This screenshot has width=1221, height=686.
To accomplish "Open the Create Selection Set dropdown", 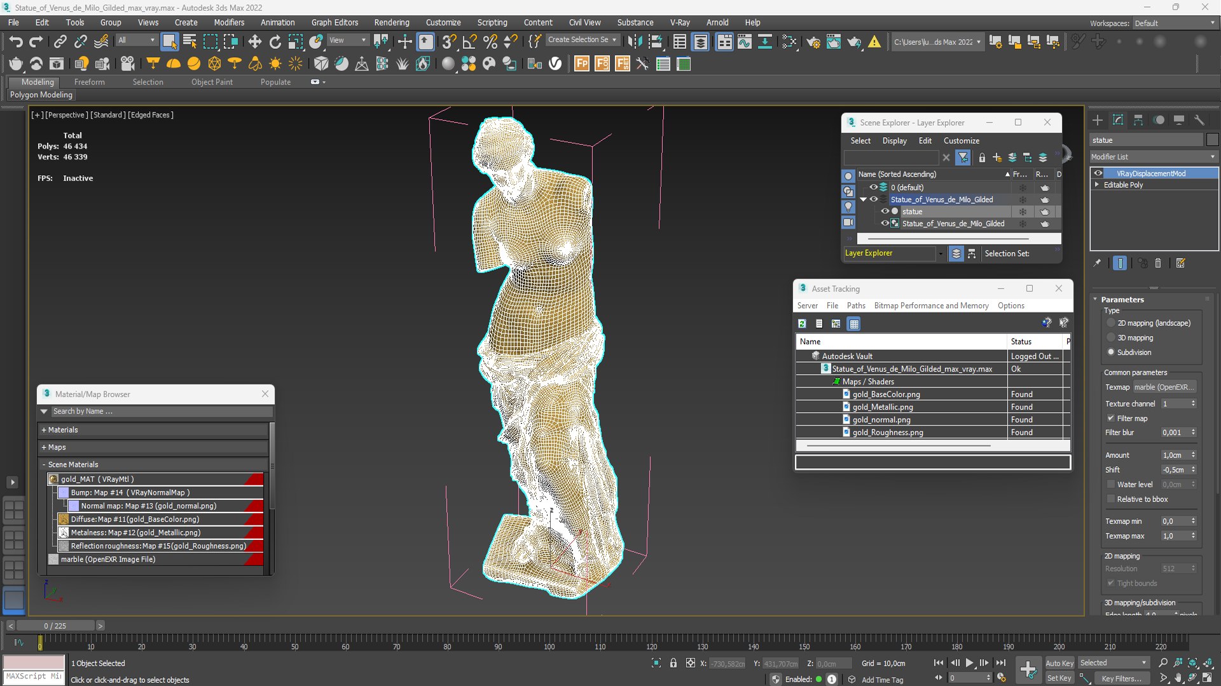I will coord(582,39).
